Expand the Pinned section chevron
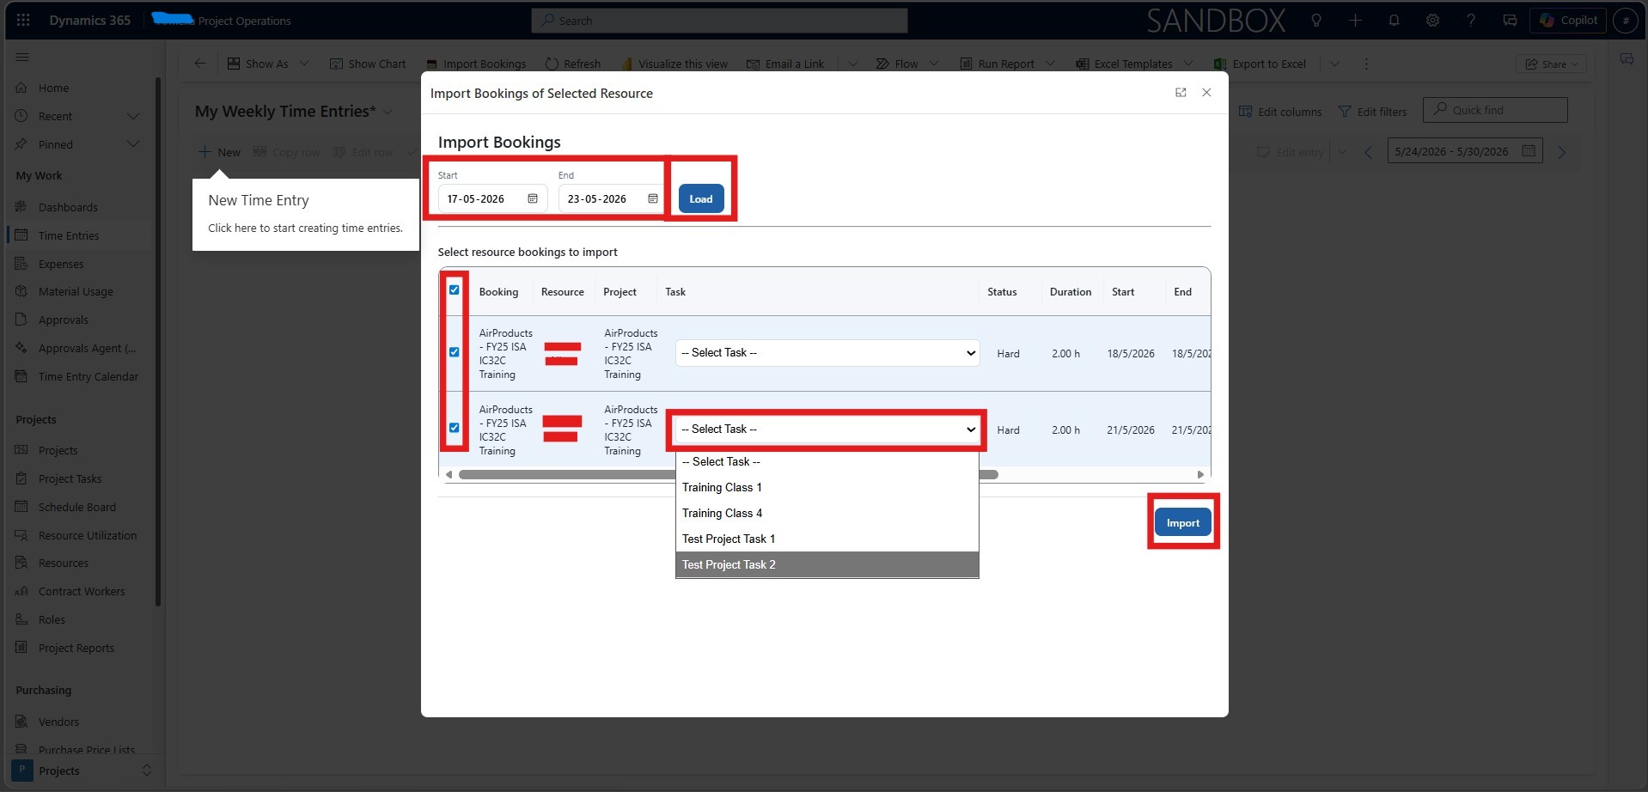This screenshot has width=1648, height=792. pos(133,144)
